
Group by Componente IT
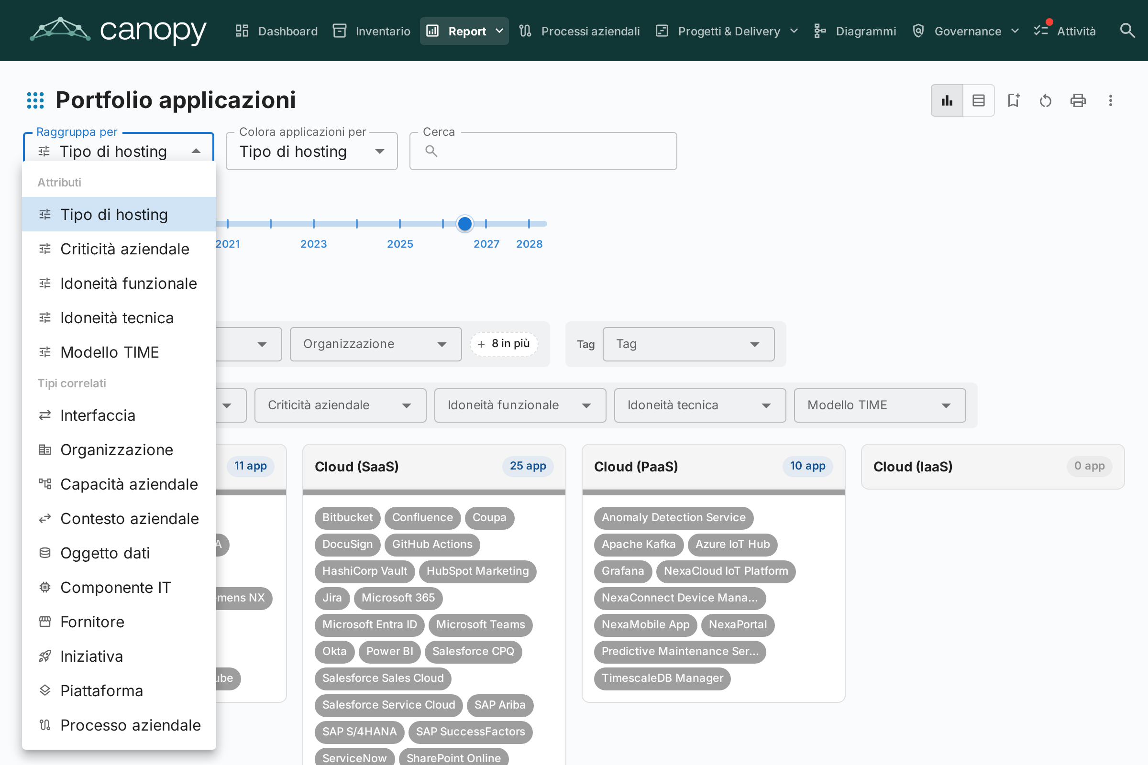(119, 588)
